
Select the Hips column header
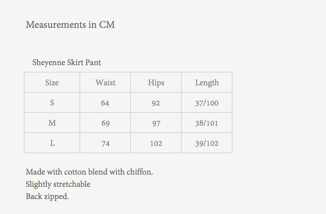tap(156, 83)
